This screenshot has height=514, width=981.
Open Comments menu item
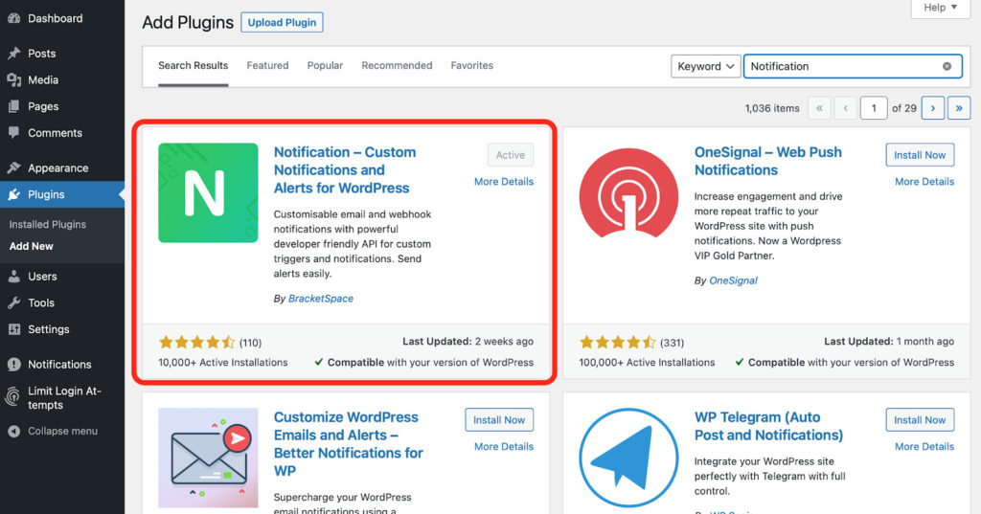pos(55,132)
